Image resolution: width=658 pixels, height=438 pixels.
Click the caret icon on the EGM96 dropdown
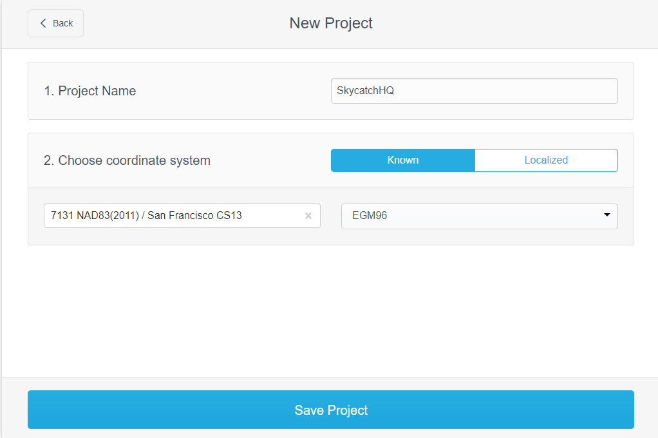point(606,216)
